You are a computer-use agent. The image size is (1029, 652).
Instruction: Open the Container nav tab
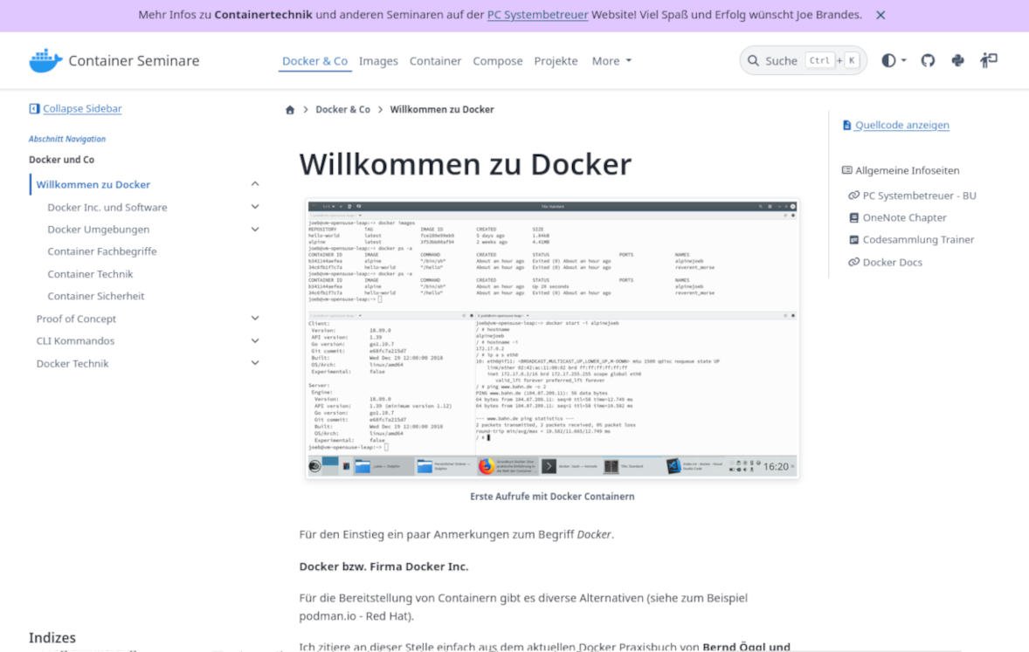pos(435,60)
